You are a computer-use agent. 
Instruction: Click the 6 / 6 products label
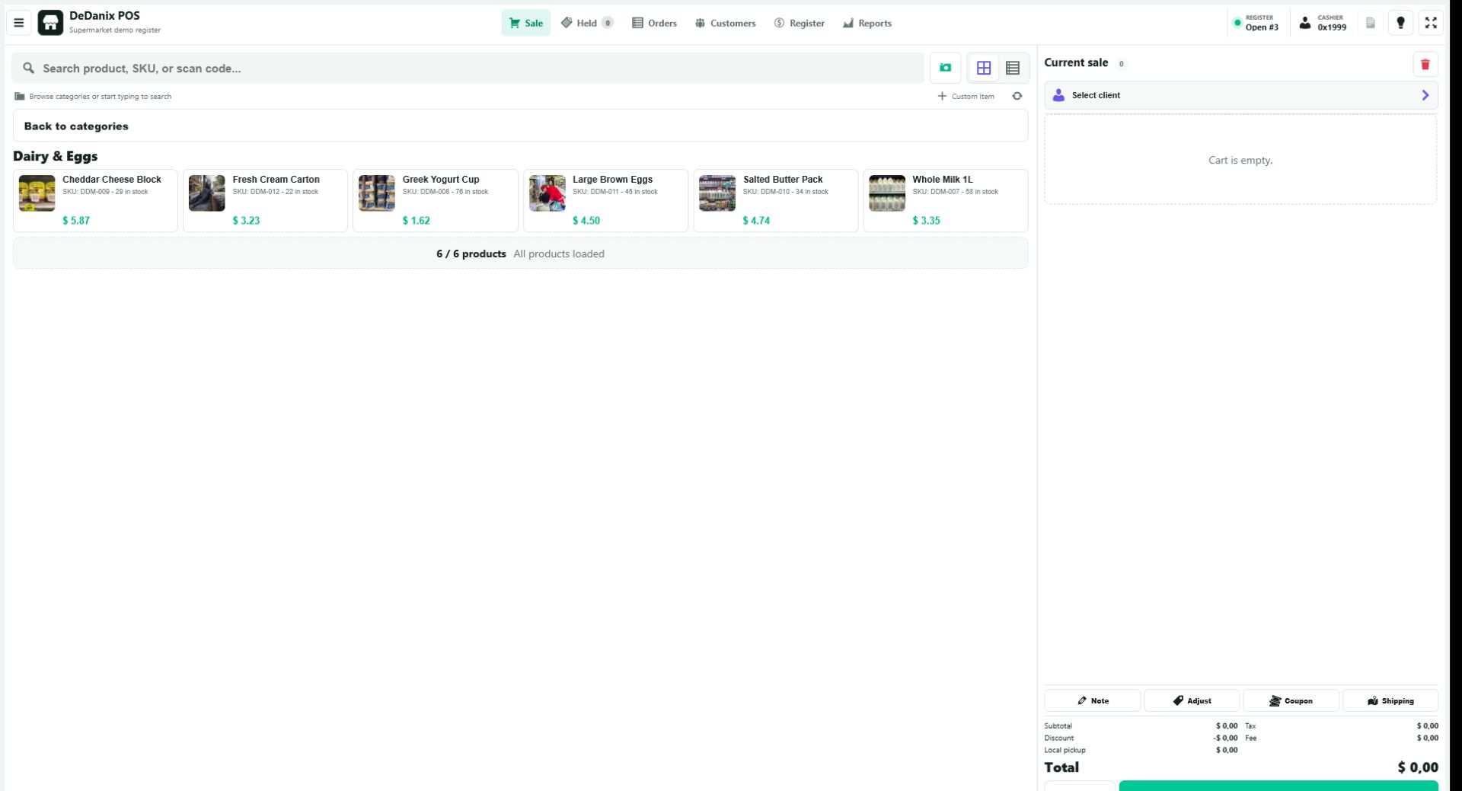[471, 254]
